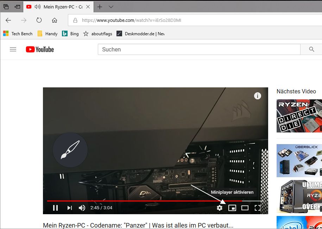Pause the video
322x229 pixels.
55,208
